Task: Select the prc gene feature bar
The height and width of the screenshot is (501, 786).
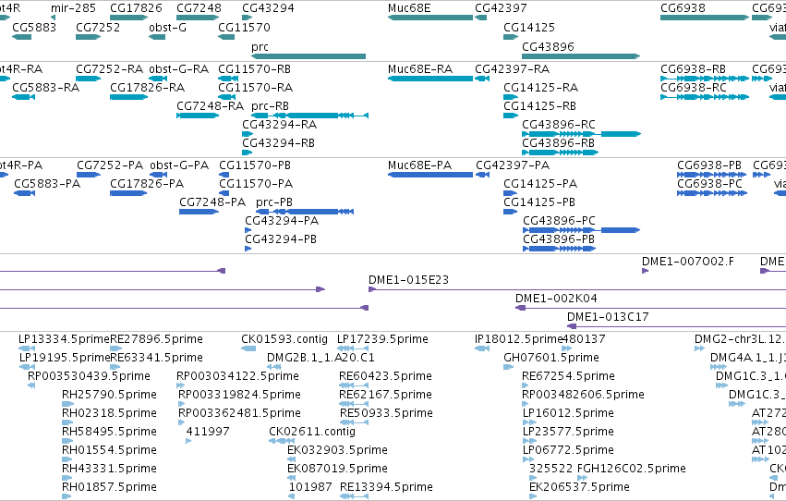Action: 308,56
